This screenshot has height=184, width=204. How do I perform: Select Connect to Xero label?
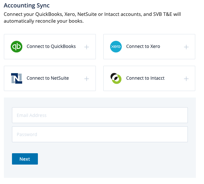click(143, 46)
